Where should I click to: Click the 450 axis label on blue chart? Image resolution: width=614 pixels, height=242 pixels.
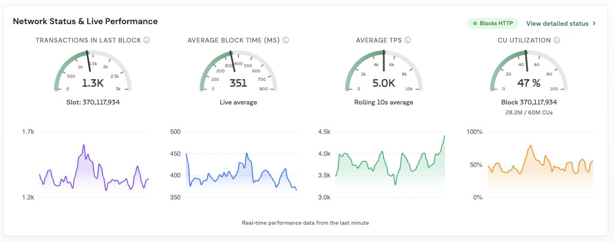(175, 154)
